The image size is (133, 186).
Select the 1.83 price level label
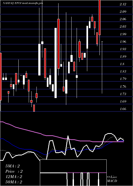(123, 71)
